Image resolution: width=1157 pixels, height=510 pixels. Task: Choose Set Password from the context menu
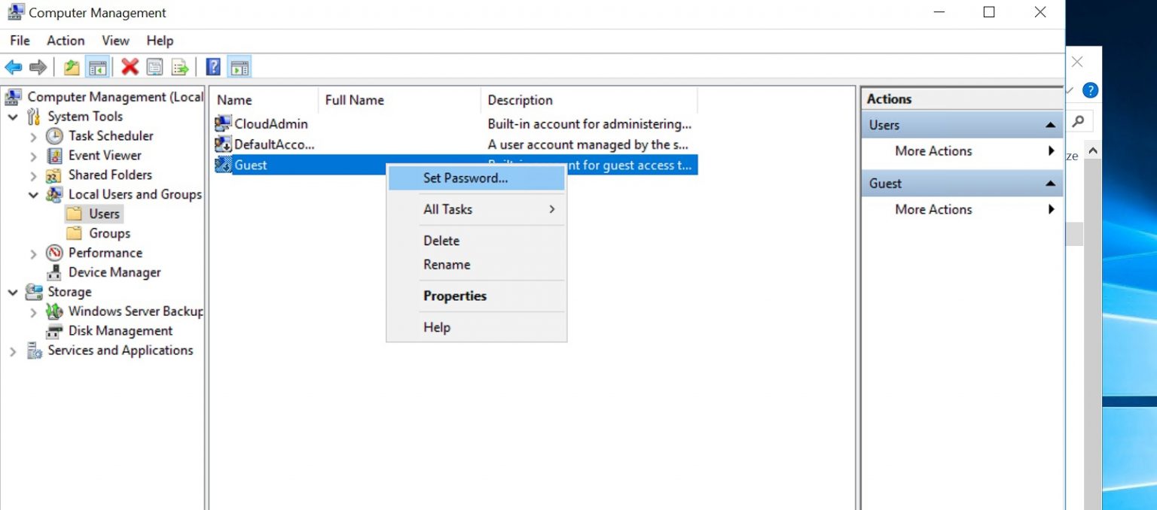(x=466, y=178)
